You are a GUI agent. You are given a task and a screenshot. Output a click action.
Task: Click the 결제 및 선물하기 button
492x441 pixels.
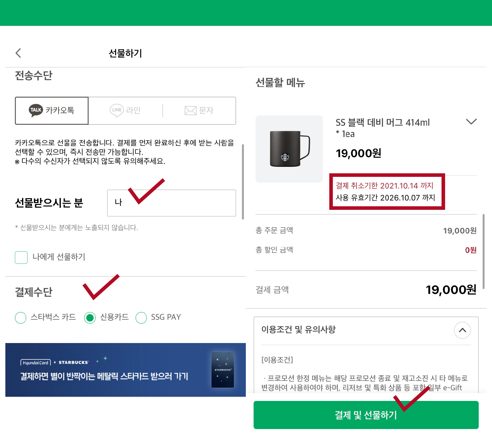click(x=366, y=415)
